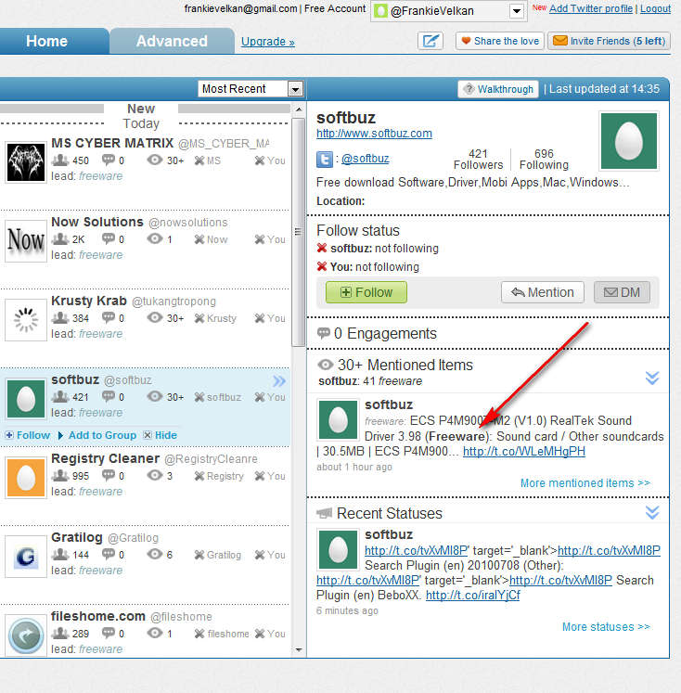The height and width of the screenshot is (693, 681).
Task: Click the Twitter bird icon beside @softbuz
Action: (325, 160)
